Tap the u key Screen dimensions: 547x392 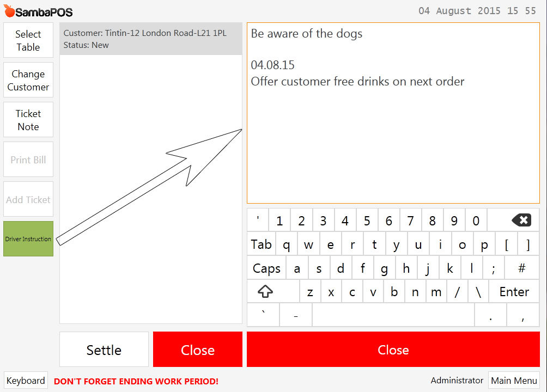[418, 244]
